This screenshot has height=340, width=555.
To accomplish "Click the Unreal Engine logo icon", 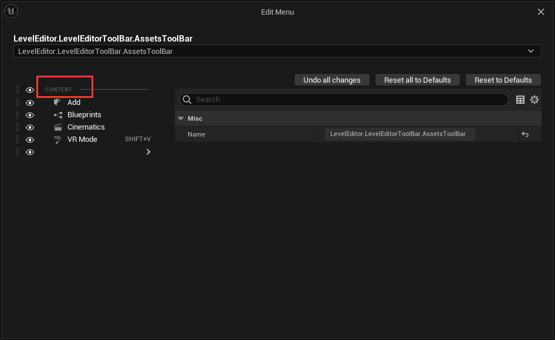I will [x=11, y=12].
